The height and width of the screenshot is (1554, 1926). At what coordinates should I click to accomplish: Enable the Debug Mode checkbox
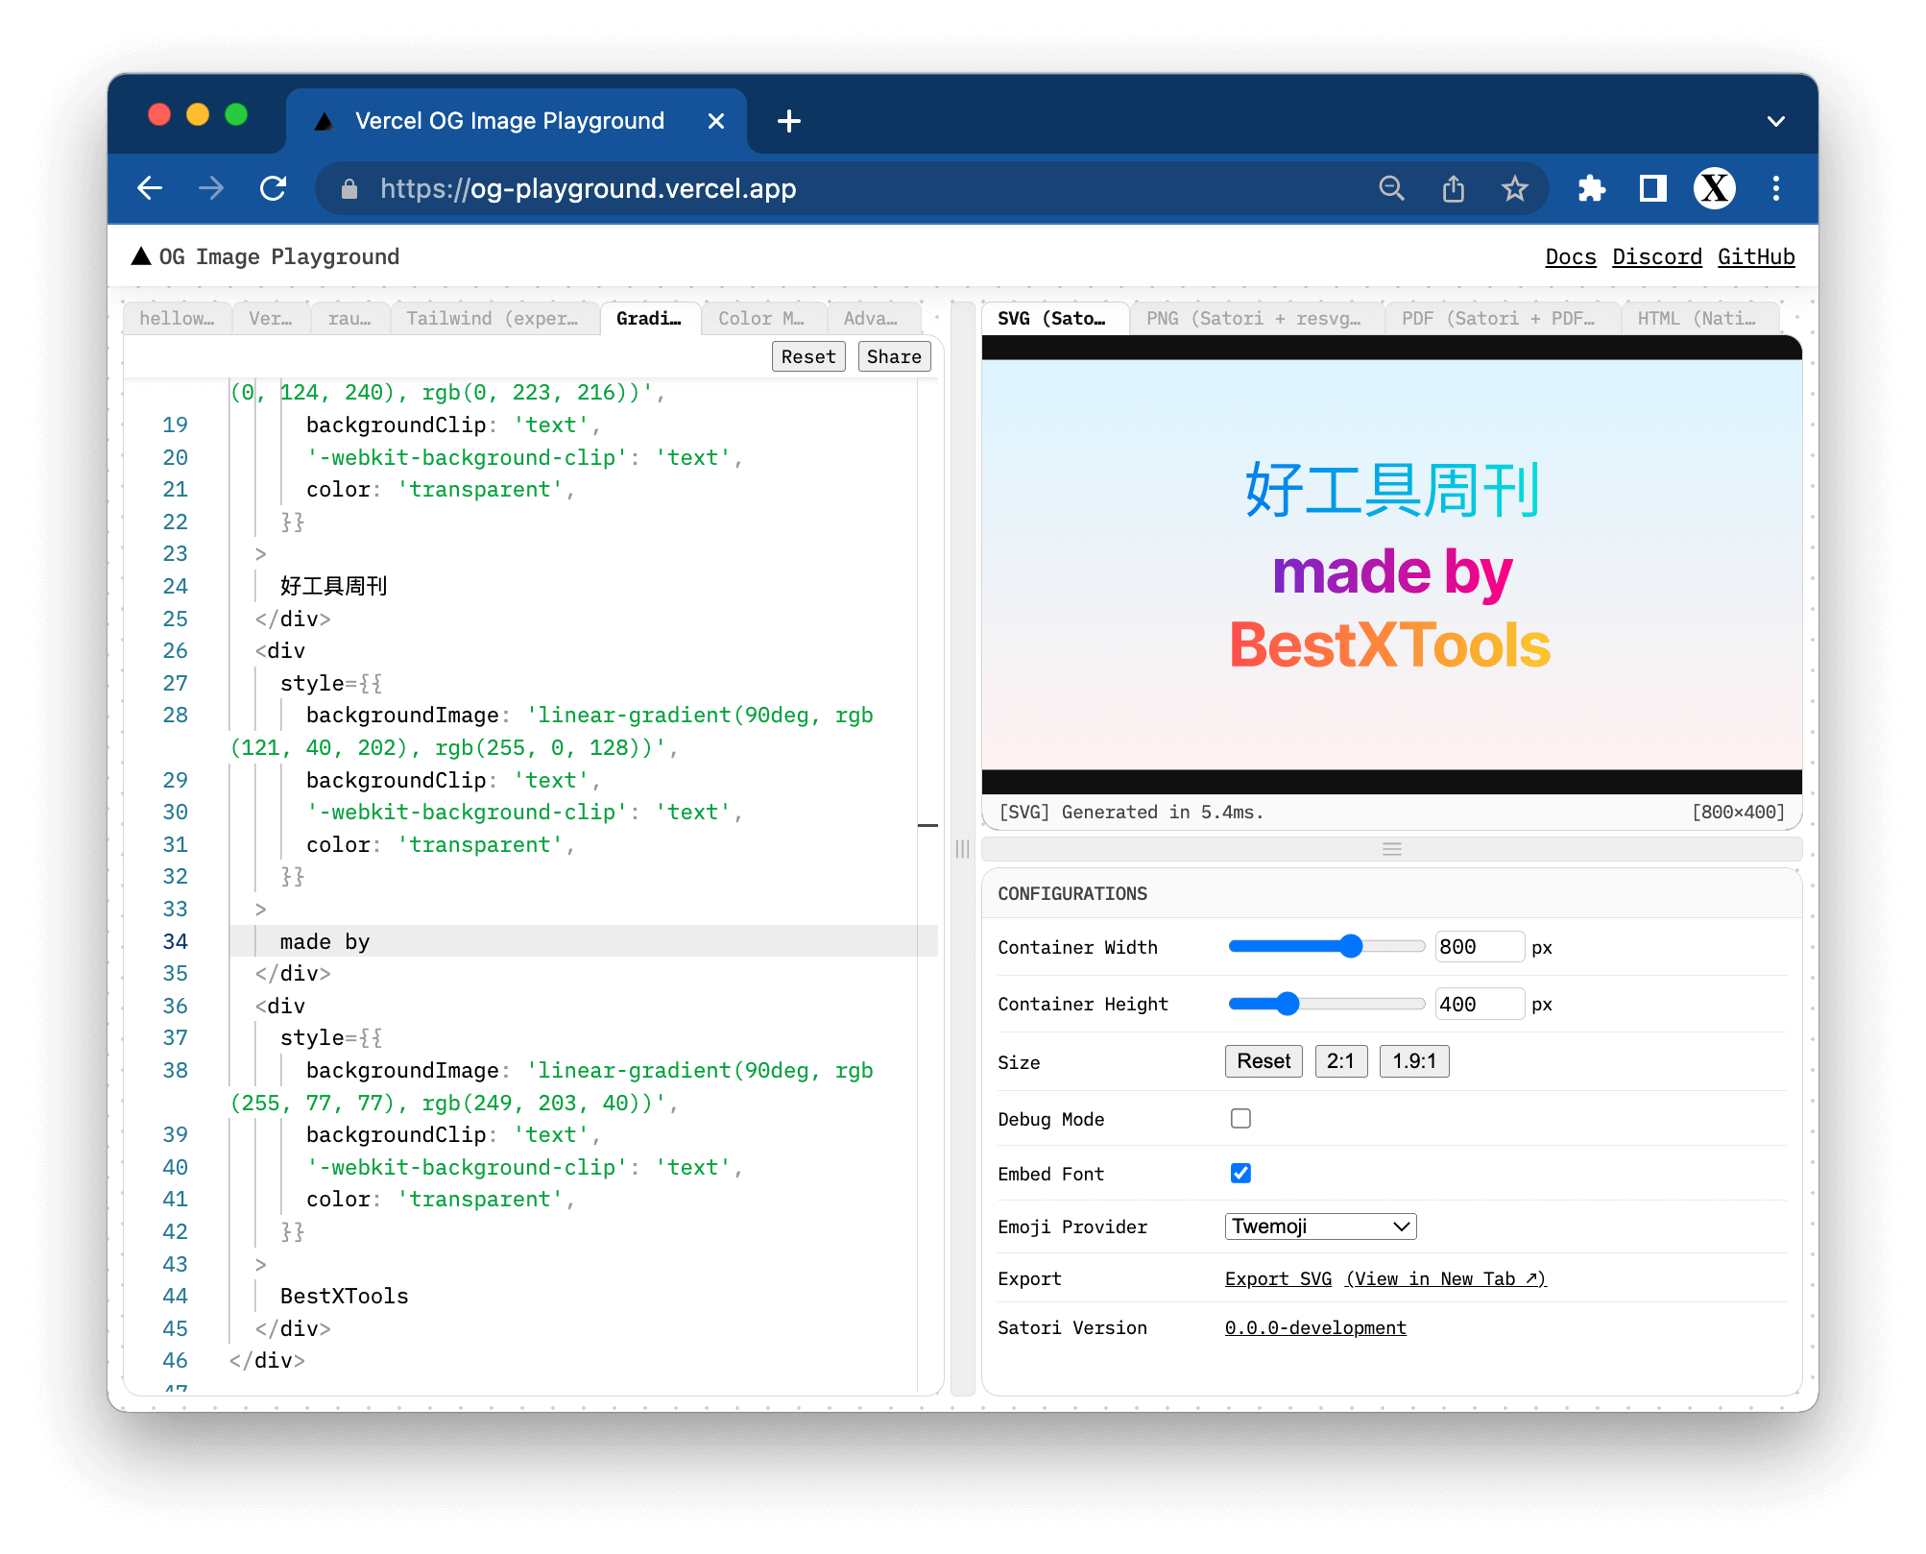point(1240,1118)
